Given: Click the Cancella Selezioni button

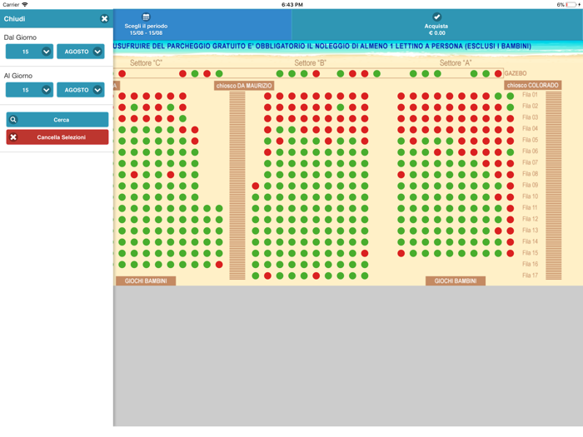Looking at the screenshot, I should 57,137.
